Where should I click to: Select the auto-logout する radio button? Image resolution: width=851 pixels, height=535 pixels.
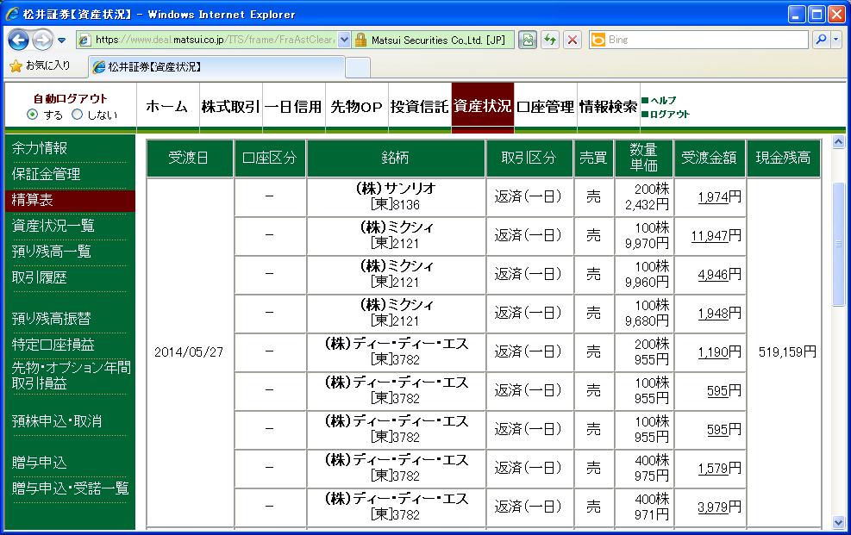click(x=33, y=115)
